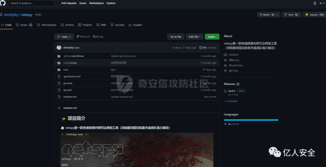Viewport: 326px width, 167px height.
Task: Open Readme link in About section
Action: pyautogui.click(x=231, y=55)
